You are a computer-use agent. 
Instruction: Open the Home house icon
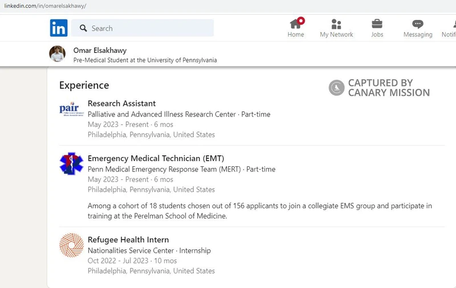(295, 24)
